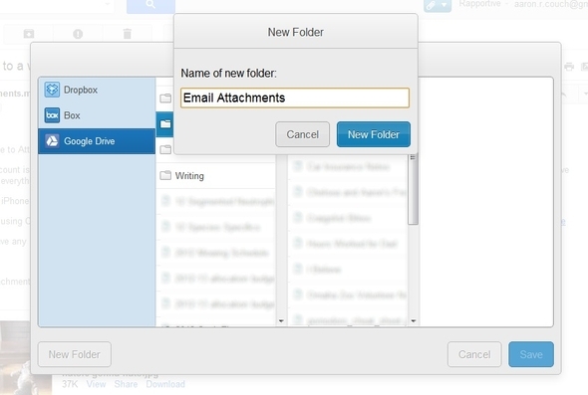
Task: Click the Download attachment link
Action: coord(165,384)
